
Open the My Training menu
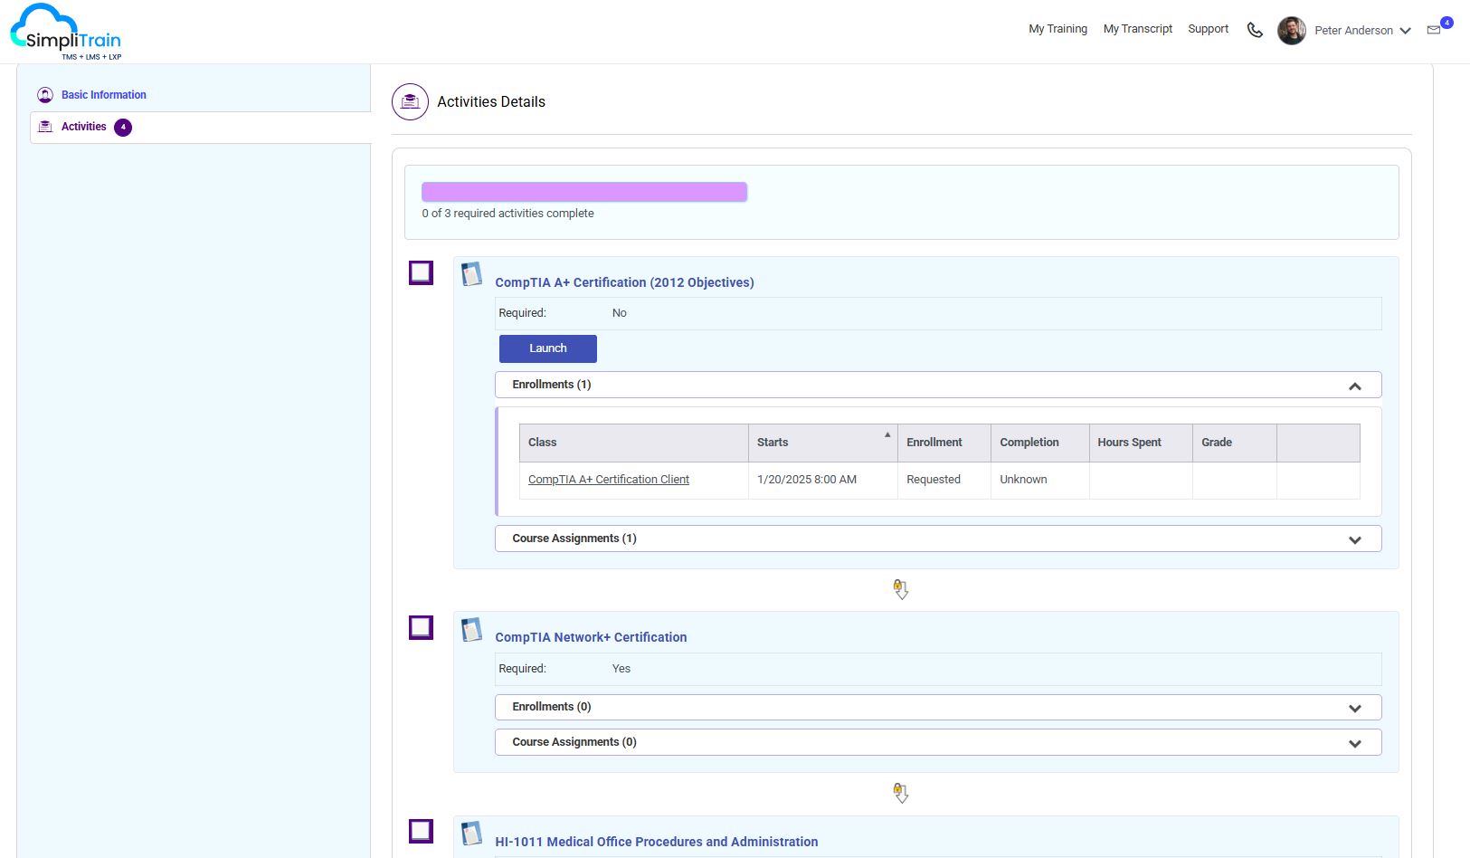(1057, 29)
